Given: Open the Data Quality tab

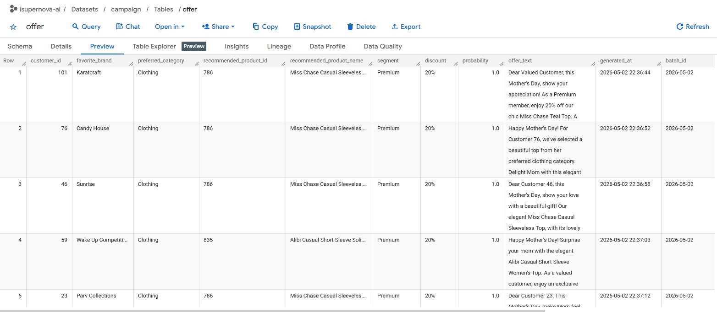Looking at the screenshot, I should click(x=383, y=46).
